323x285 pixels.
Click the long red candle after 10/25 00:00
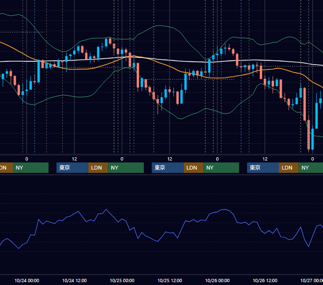coord(138,76)
